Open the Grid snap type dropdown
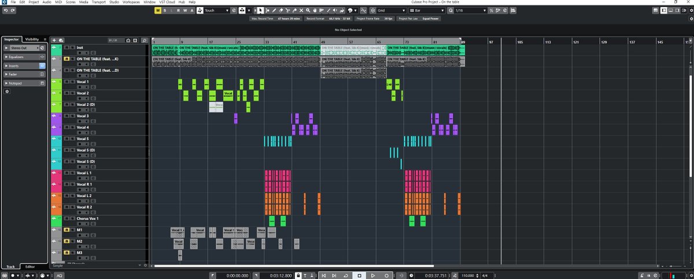694x279 pixels. pyautogui.click(x=391, y=10)
